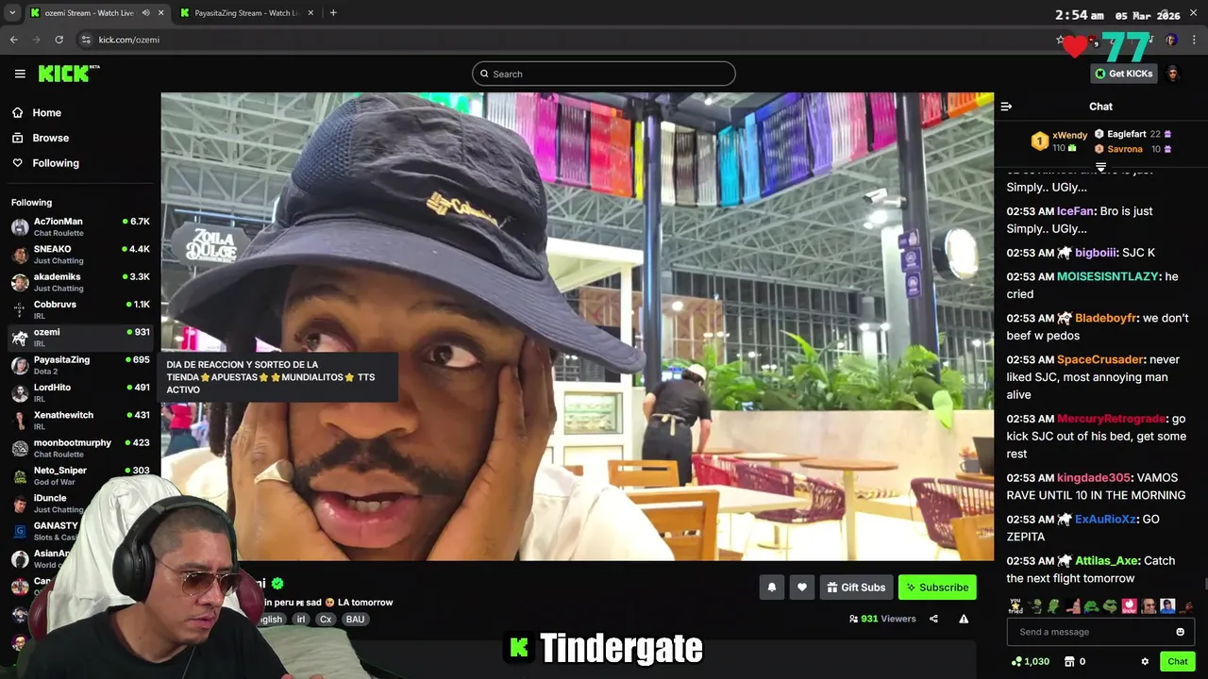Viewport: 1208px width, 679px height.
Task: Bookmark this page with star icon
Action: coord(1060,40)
